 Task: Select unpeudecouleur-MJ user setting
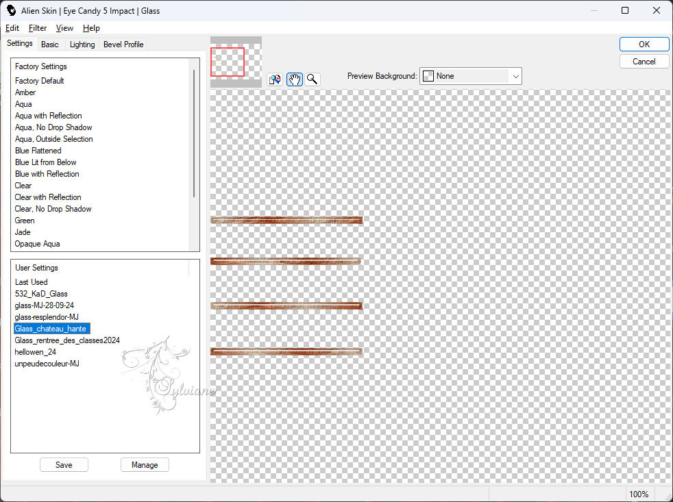tap(47, 362)
